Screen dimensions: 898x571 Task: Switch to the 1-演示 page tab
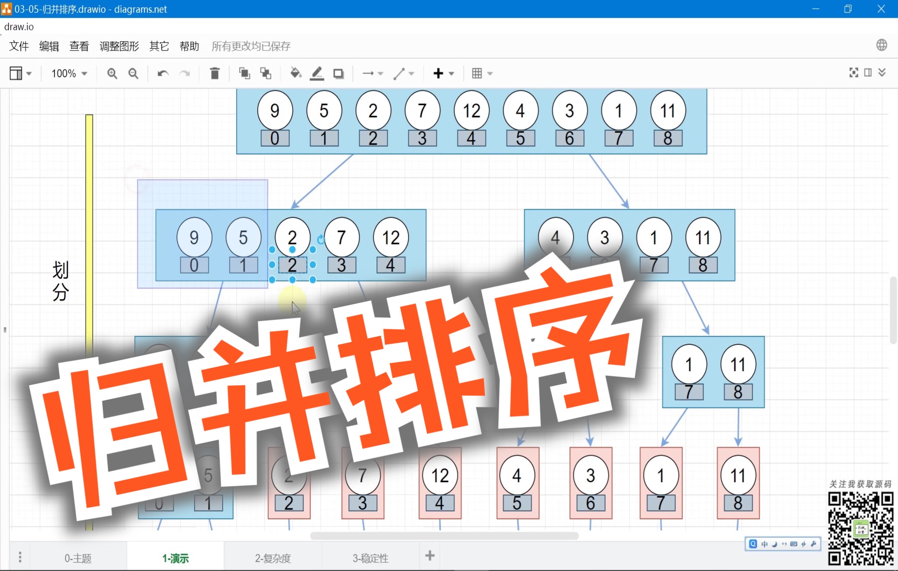(175, 558)
